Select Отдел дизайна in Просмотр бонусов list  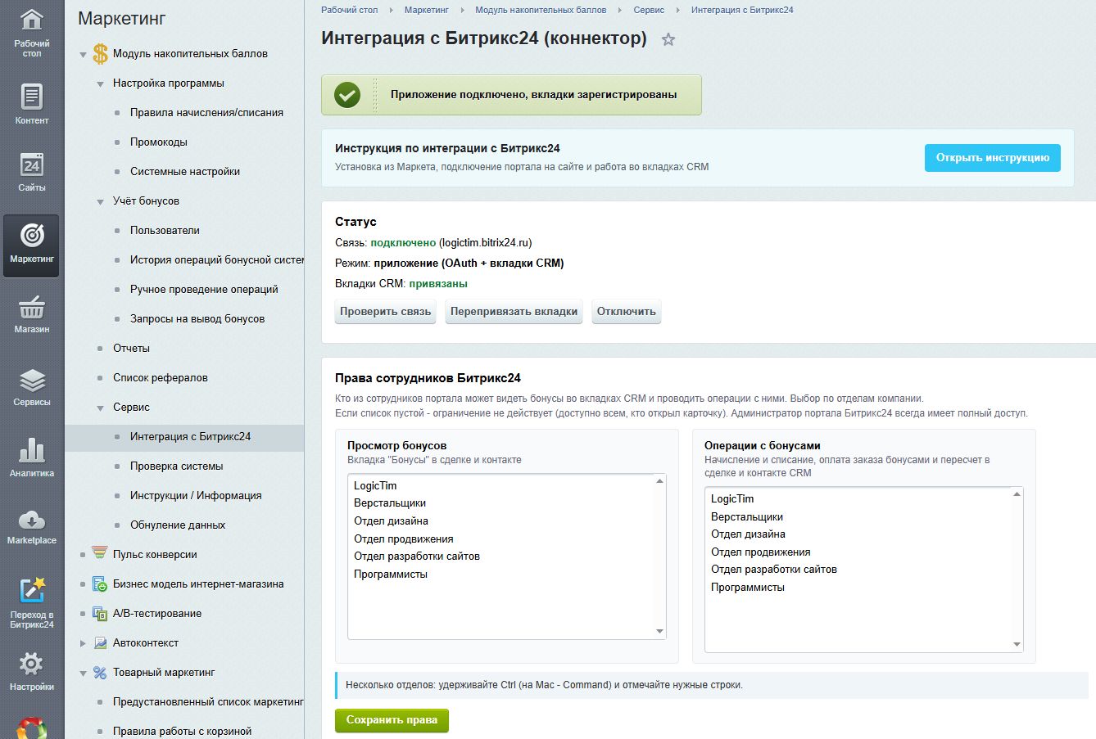391,521
